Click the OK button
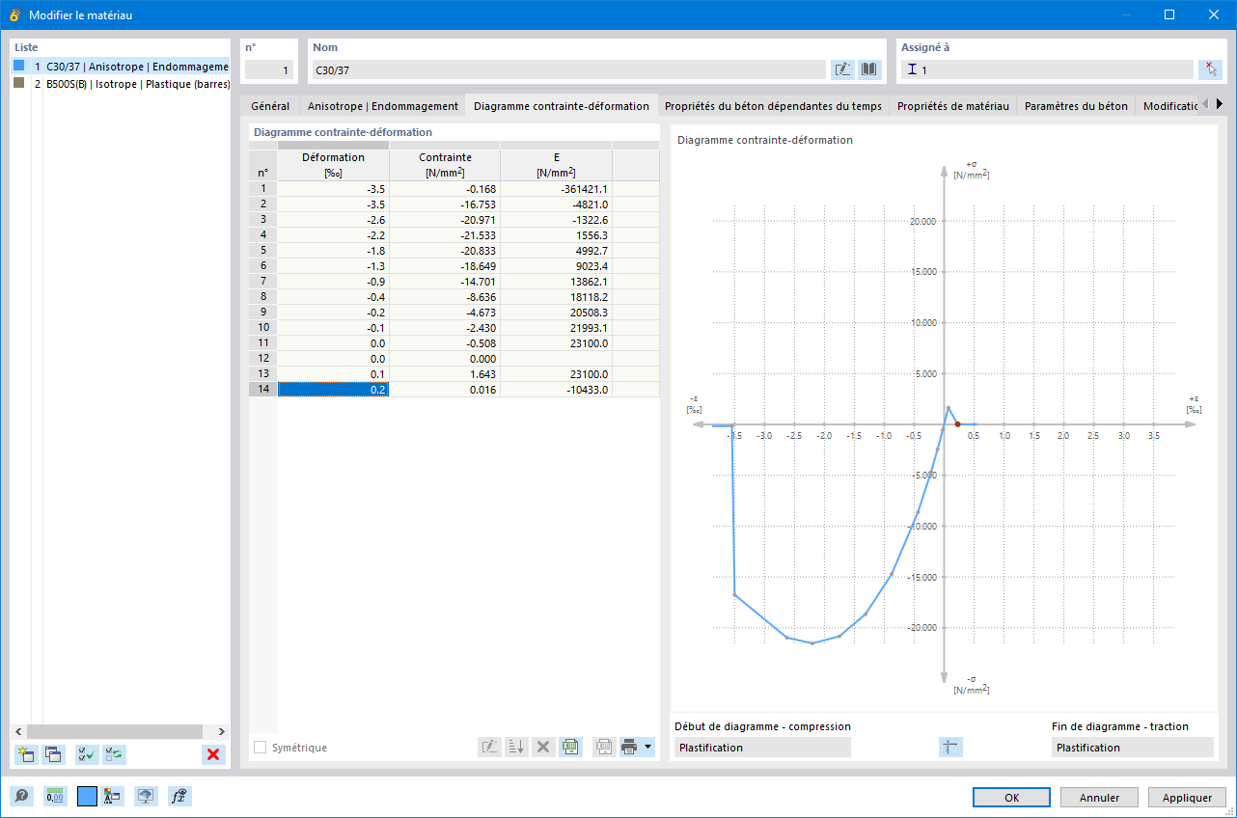1237x818 pixels. [x=1011, y=798]
